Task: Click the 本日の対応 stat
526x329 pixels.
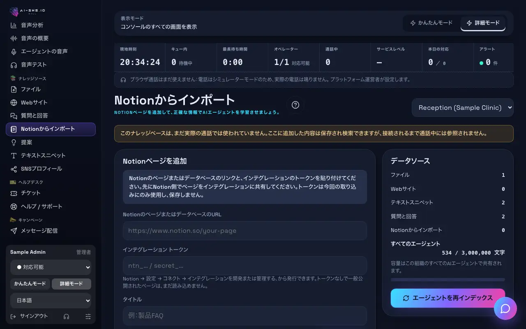Action: click(x=448, y=57)
